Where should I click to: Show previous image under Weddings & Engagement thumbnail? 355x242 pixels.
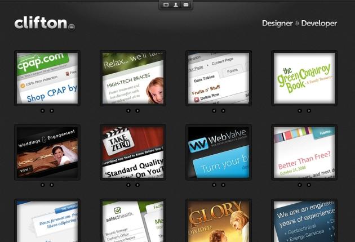tap(43, 185)
